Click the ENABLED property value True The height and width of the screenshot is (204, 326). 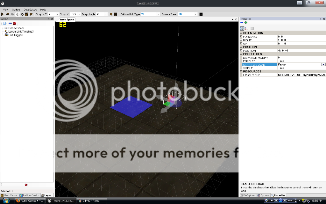301,61
